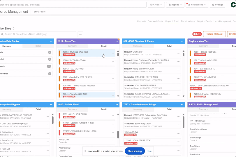Click Show Filters button
236x157 pixels.
pos(40,12)
